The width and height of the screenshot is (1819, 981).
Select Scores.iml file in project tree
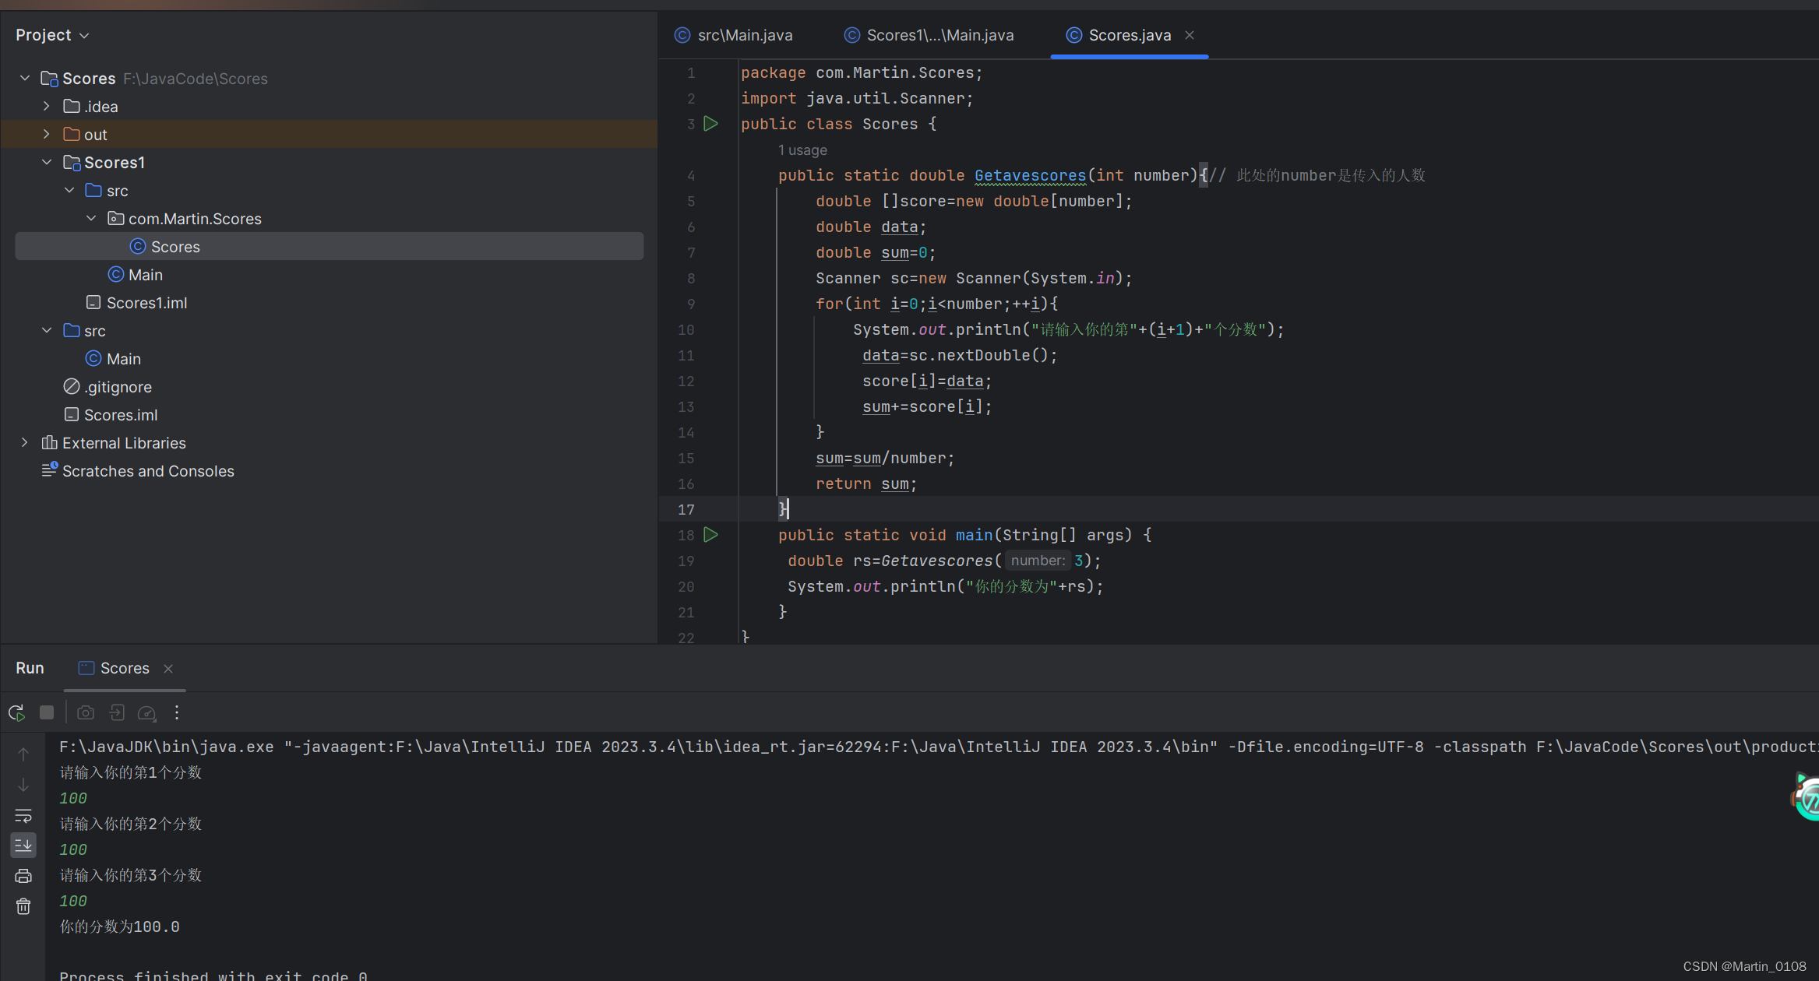(x=121, y=415)
